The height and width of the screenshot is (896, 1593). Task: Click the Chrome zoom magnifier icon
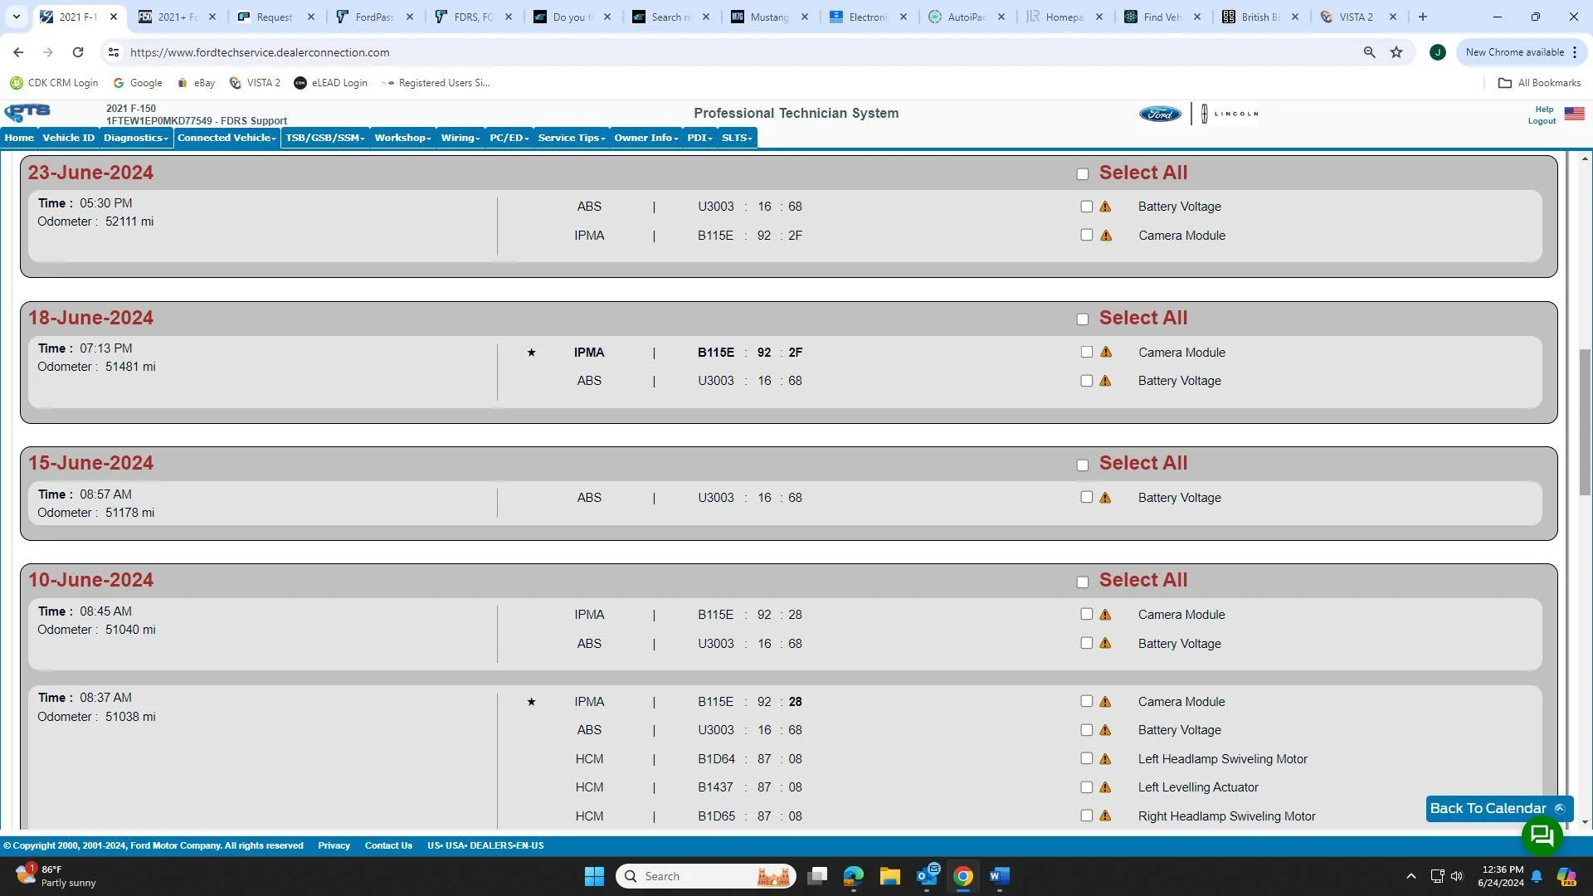click(1369, 52)
